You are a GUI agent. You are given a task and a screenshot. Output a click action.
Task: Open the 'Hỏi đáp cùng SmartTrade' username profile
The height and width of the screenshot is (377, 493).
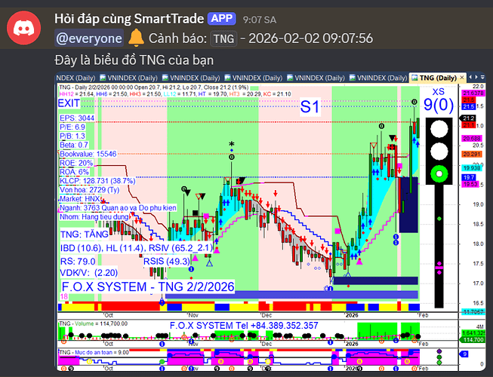coord(129,19)
